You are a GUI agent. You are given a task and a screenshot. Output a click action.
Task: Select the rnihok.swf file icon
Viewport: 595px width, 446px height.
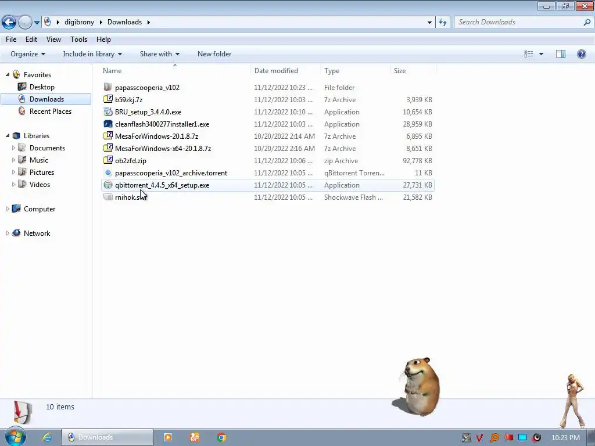click(108, 197)
